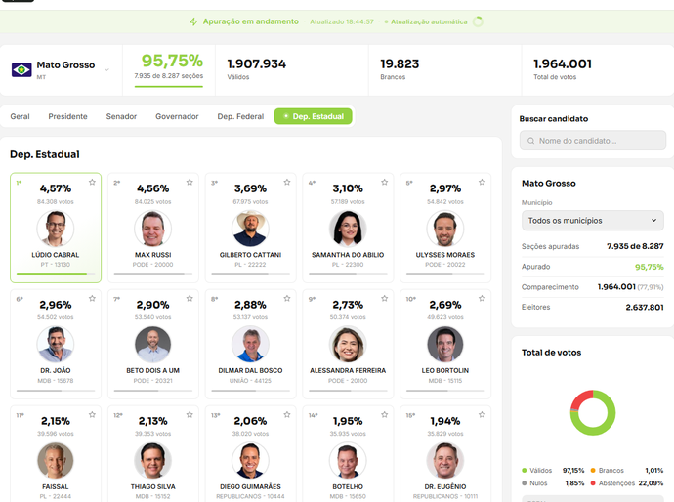
Task: Switch to the Presidente tab
Action: tap(68, 116)
